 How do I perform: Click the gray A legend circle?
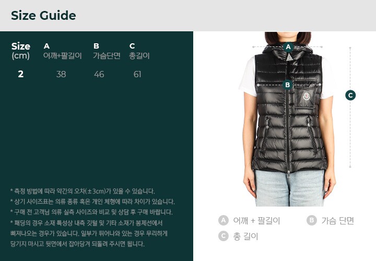[x=224, y=220]
